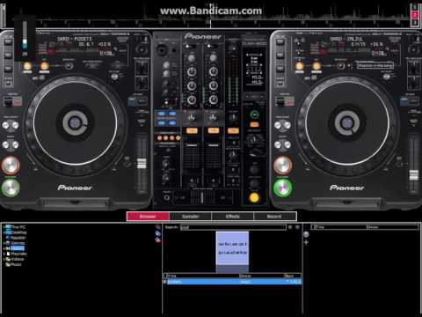Click the right deck jog wheel platter

click(347, 123)
